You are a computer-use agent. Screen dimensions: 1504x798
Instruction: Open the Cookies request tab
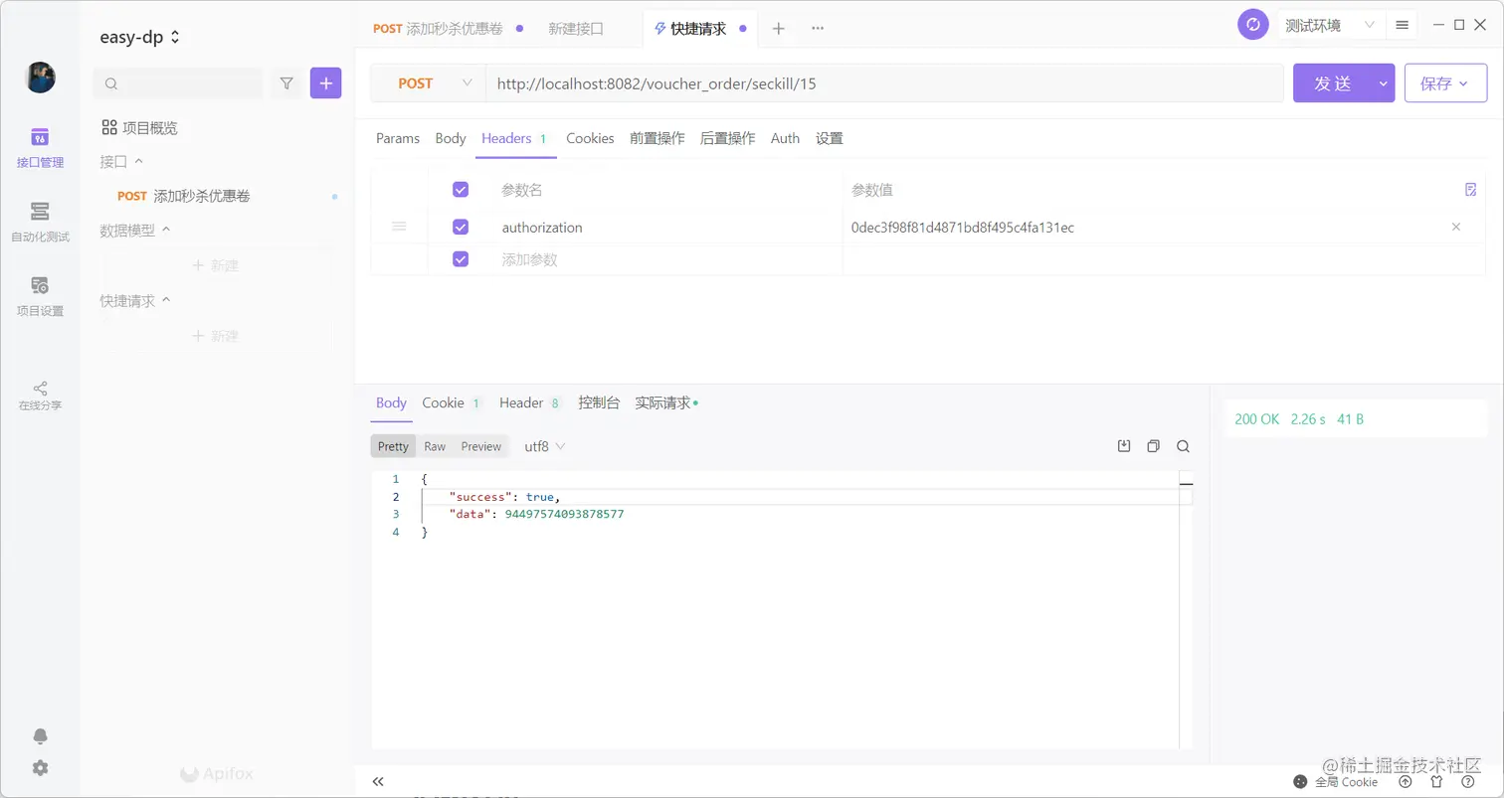(590, 138)
